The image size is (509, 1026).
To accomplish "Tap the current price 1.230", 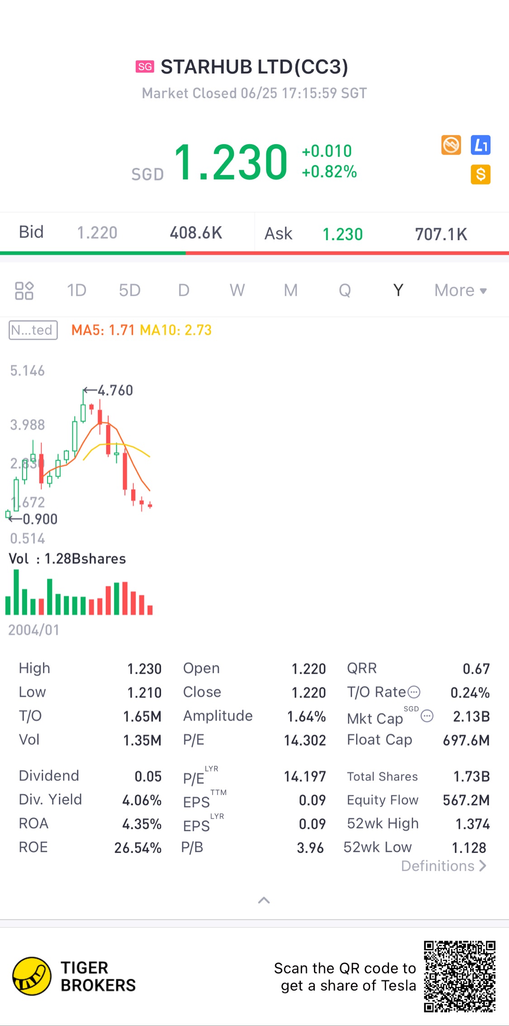I will point(231,162).
